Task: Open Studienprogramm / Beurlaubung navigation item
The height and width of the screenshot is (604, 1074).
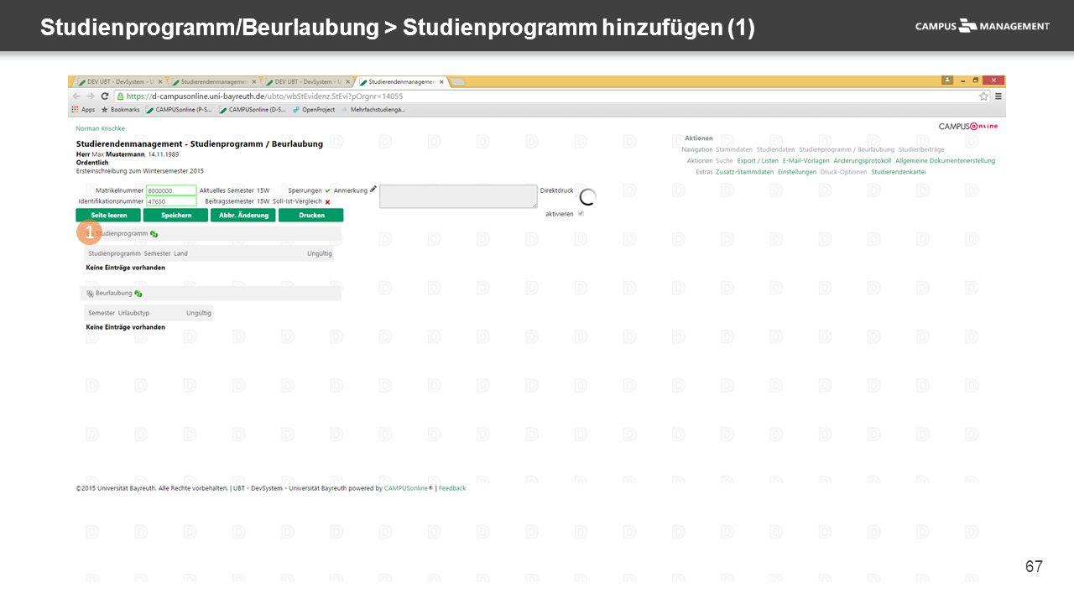Action: [x=847, y=149]
